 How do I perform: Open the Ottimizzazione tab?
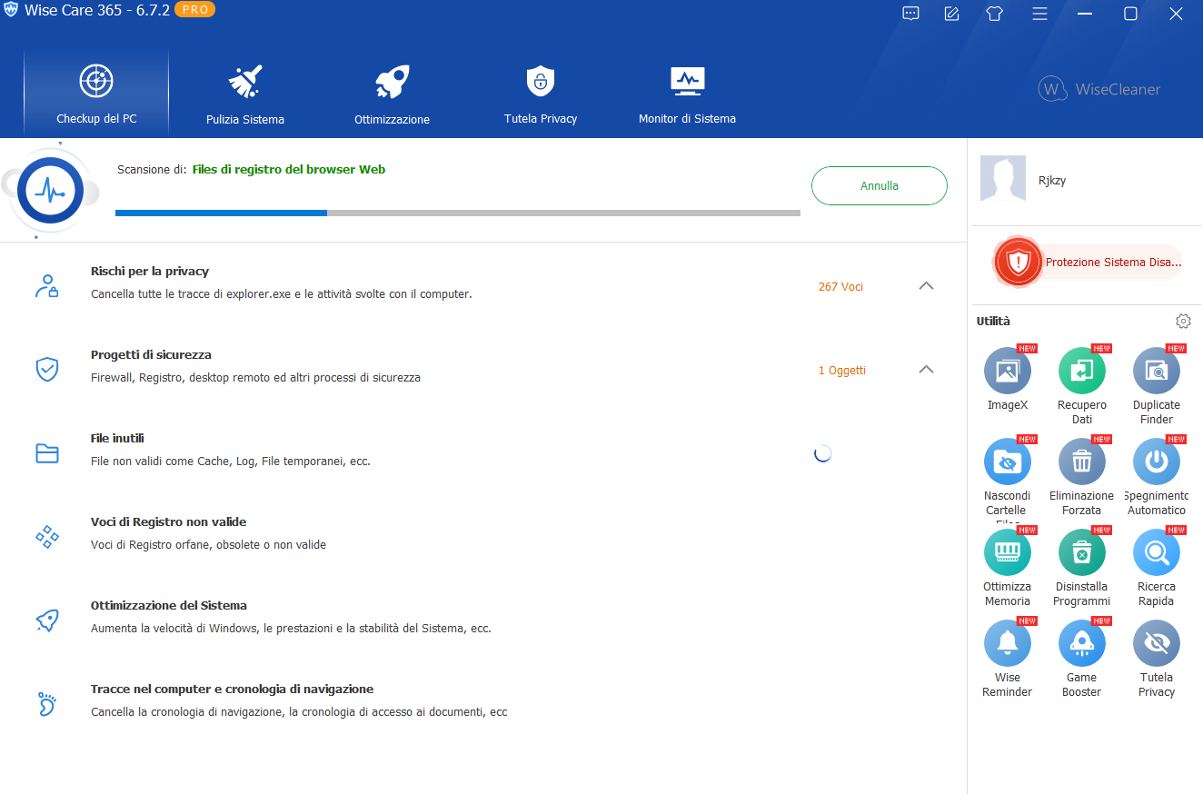[393, 94]
